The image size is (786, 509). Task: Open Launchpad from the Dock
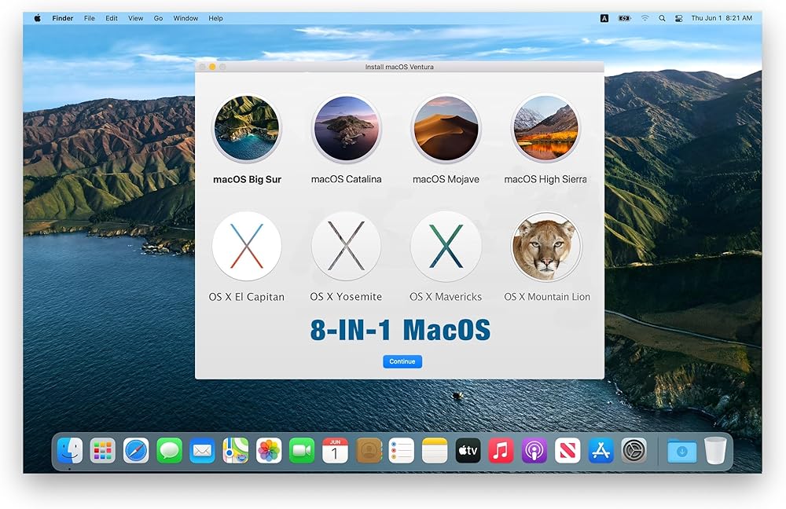[103, 450]
